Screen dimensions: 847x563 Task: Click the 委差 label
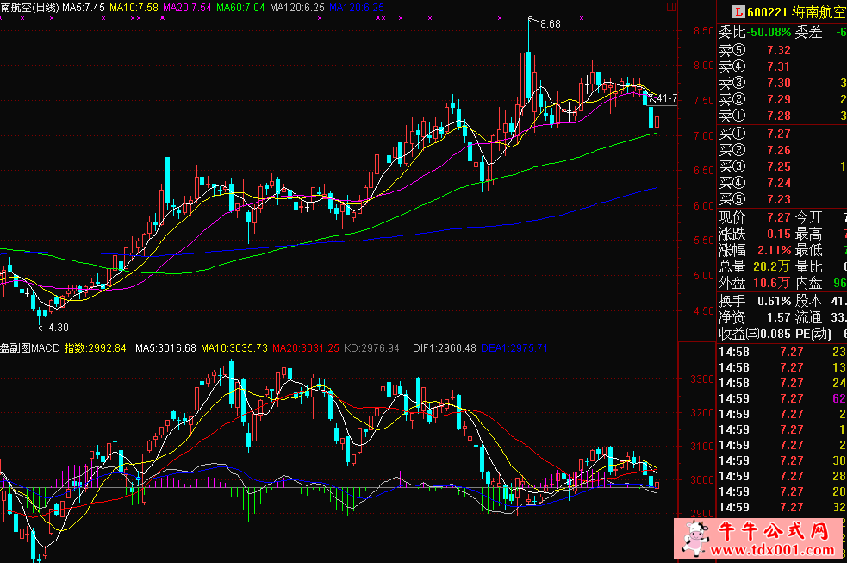tap(808, 33)
